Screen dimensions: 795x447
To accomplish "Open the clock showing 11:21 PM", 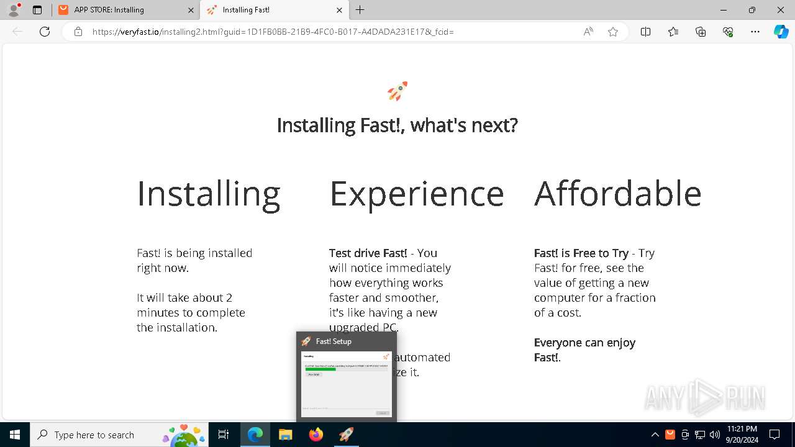I will pos(742,435).
